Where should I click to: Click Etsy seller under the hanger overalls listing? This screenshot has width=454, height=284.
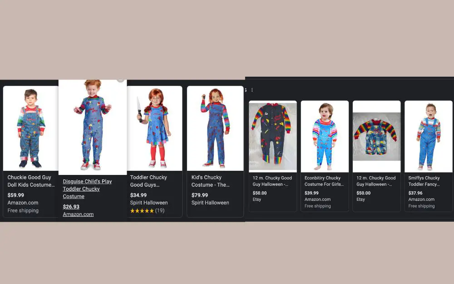(x=361, y=199)
